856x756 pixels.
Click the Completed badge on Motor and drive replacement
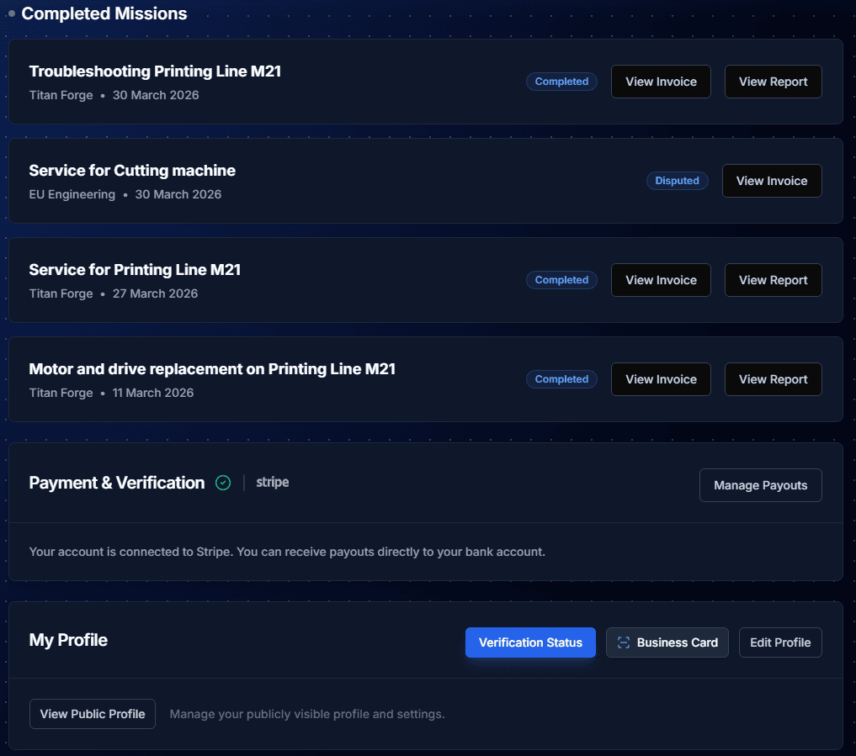pyautogui.click(x=561, y=378)
